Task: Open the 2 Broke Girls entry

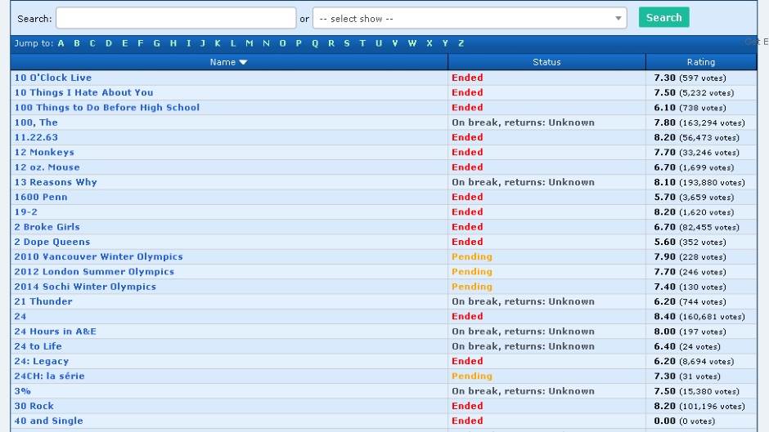Action: pos(47,227)
